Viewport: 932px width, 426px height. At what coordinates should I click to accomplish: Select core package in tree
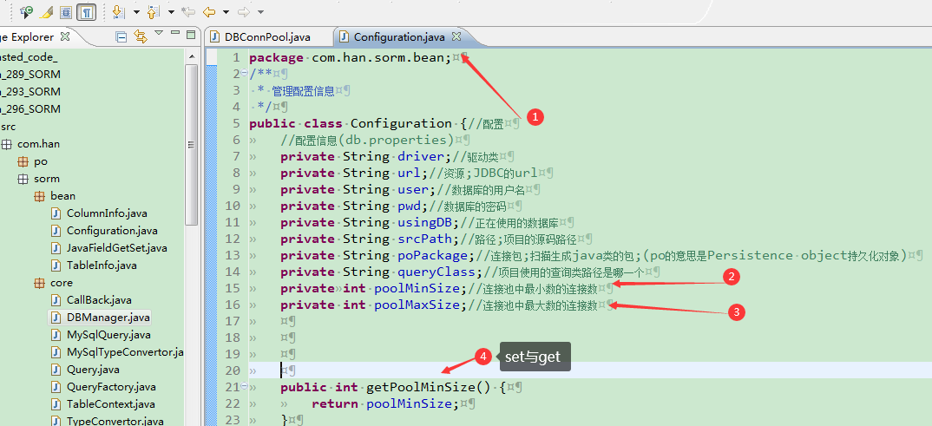(62, 283)
